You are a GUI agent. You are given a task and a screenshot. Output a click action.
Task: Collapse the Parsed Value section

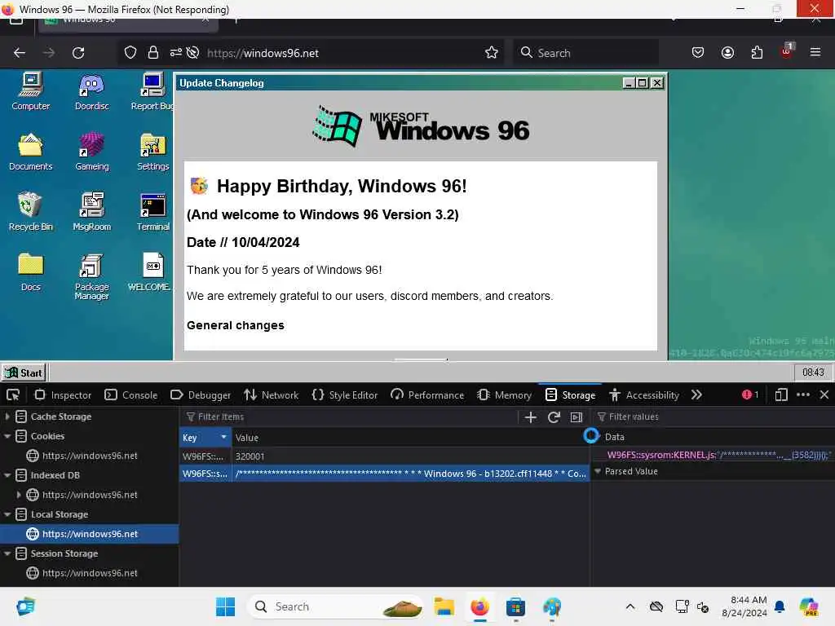tap(598, 471)
